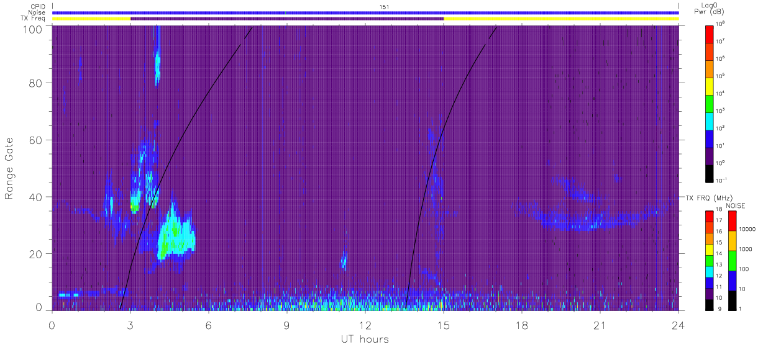Viewport: 763px width, 352px height.
Task: Click the blue segment of the NOISE colorbar
Action: (x=733, y=281)
